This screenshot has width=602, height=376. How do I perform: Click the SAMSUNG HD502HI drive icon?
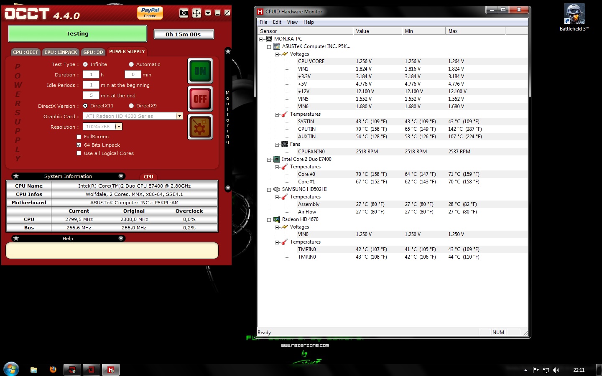coord(277,189)
